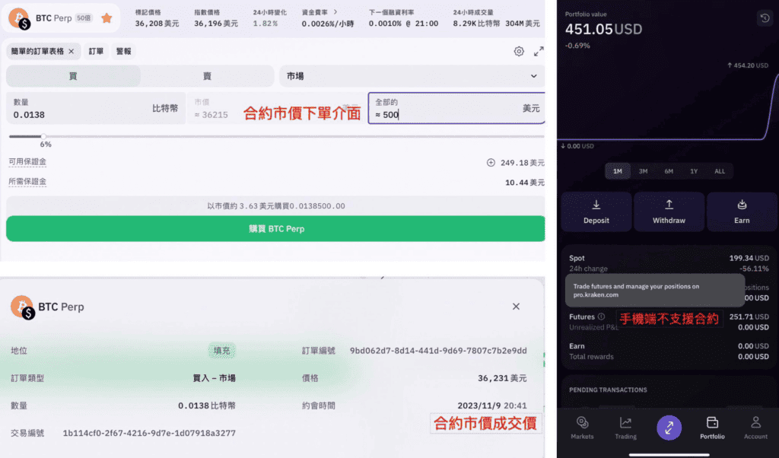Screen dimensions: 779x458
Task: Click the 全部的 total USD input field
Action: tap(456, 108)
